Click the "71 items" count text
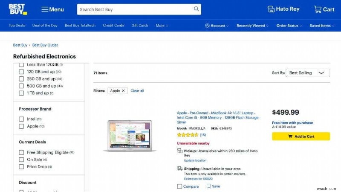The width and height of the screenshot is (341, 192). point(100,73)
